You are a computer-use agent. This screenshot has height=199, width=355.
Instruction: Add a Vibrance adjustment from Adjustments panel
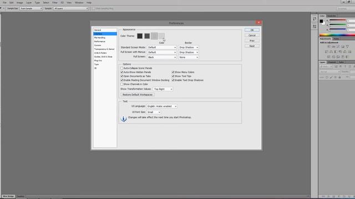pos(348,46)
